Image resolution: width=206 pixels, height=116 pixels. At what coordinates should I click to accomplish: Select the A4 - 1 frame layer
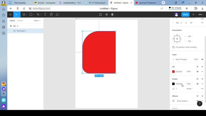tap(25, 26)
